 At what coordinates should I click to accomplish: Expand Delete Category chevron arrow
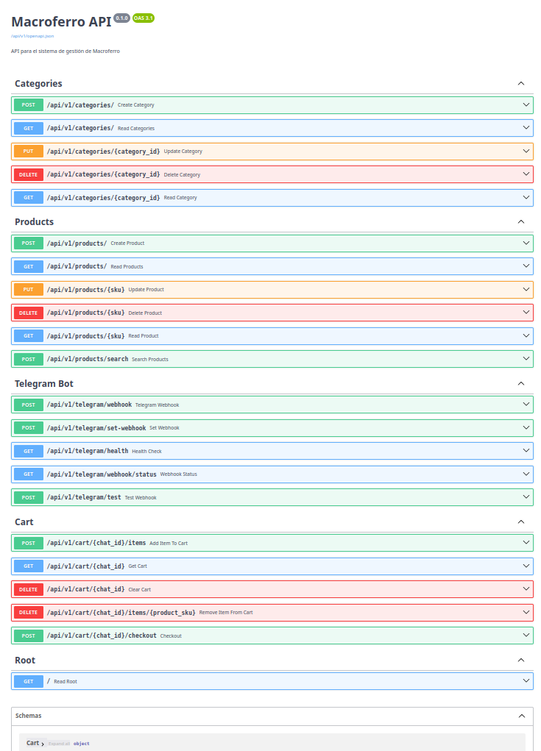click(526, 174)
